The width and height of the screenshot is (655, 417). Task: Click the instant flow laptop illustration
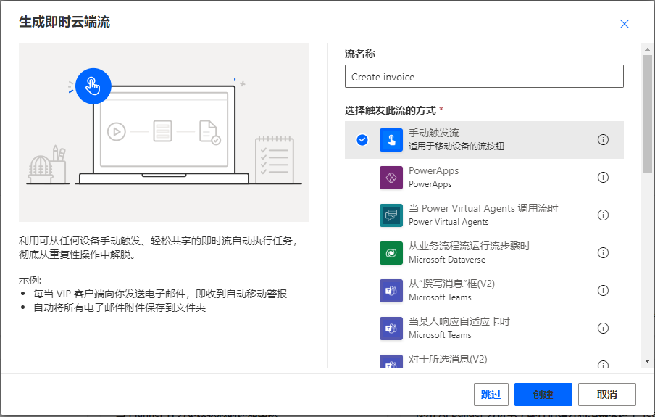164,132
